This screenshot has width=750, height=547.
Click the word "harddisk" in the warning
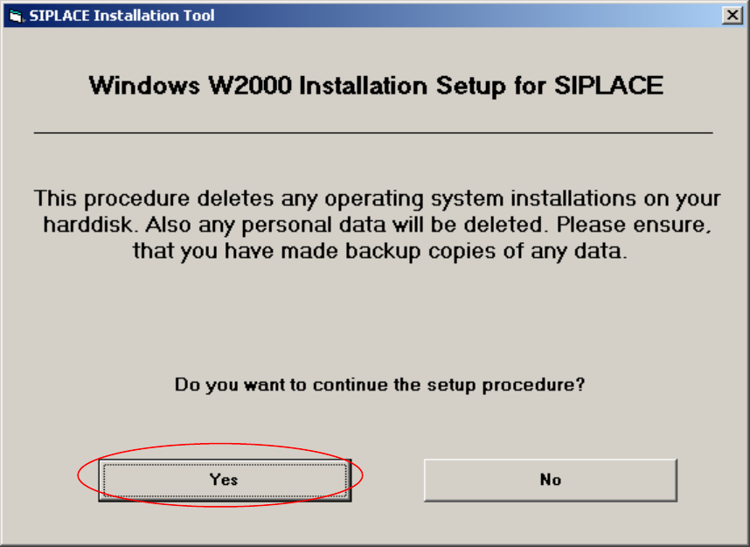click(90, 225)
